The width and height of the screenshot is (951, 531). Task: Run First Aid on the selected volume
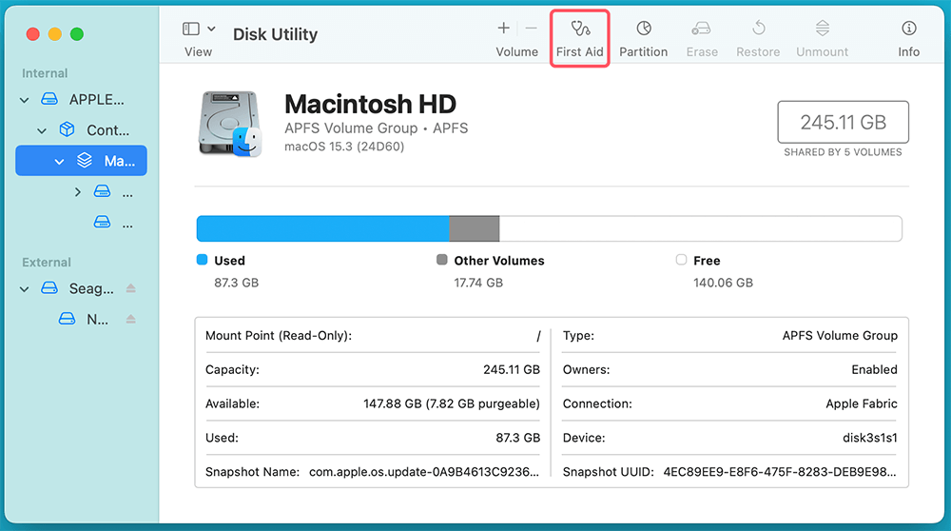pos(579,38)
